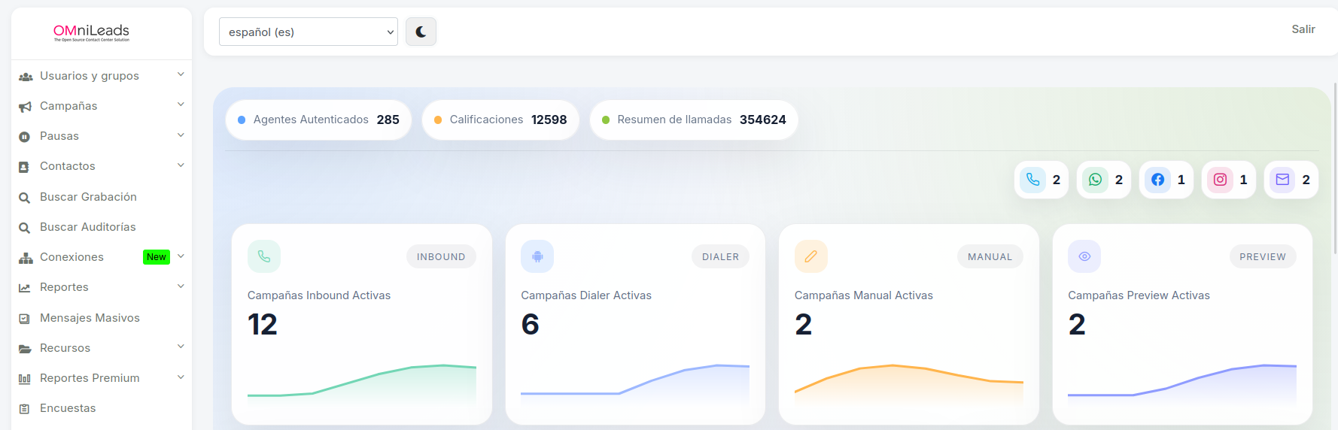The width and height of the screenshot is (1338, 430).
Task: Click the Recursos folder icon
Action: (x=25, y=349)
